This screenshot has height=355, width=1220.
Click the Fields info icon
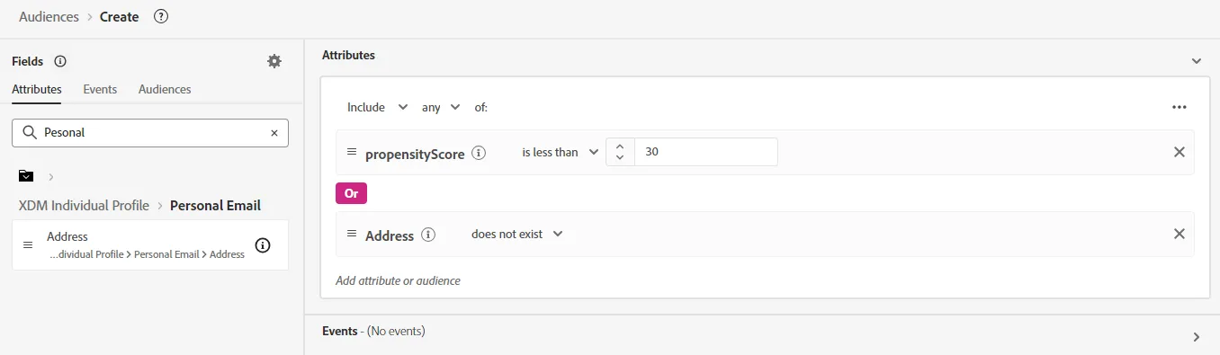(x=60, y=61)
